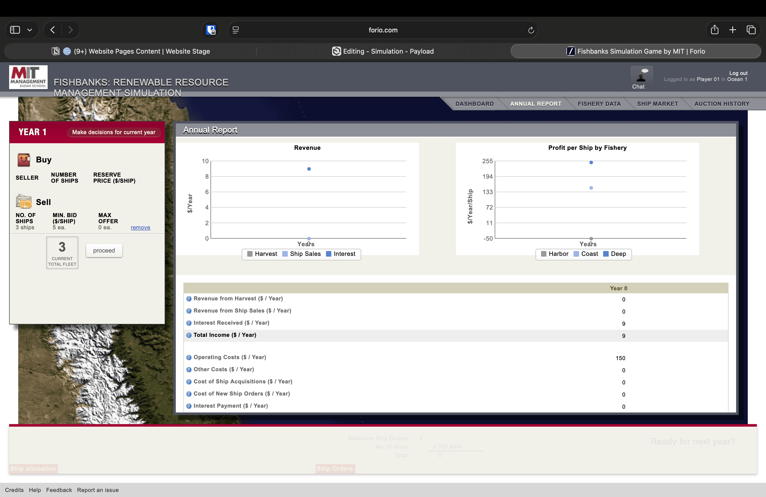This screenshot has width=766, height=497.
Task: Toggle Ship Sales series in legend
Action: [x=305, y=254]
